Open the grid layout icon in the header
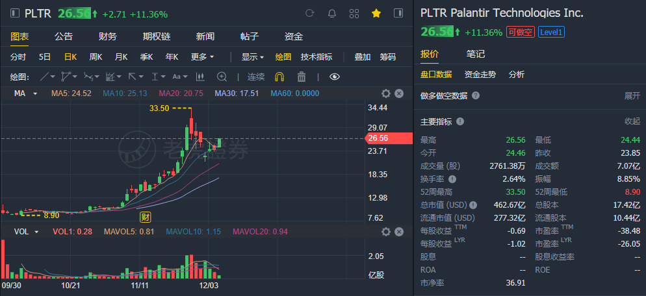The width and height of the screenshot is (646, 296). point(354,14)
